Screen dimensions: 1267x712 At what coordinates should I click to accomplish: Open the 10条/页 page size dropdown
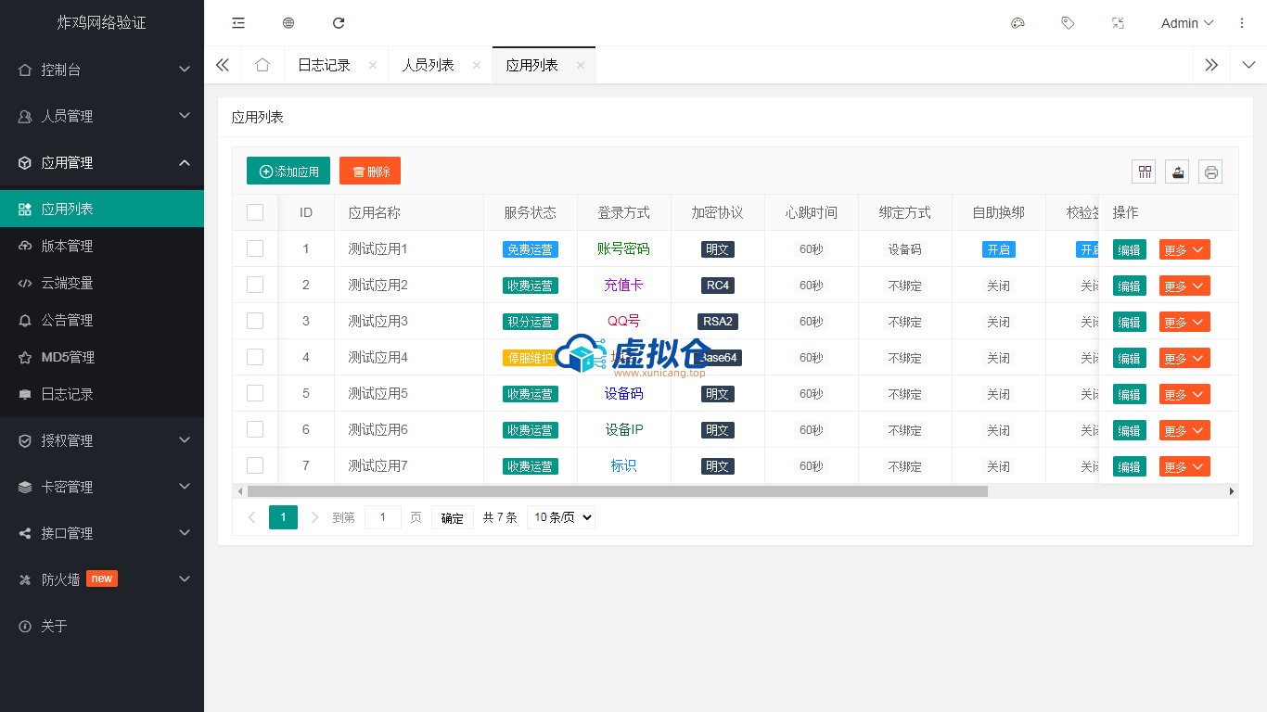click(561, 517)
